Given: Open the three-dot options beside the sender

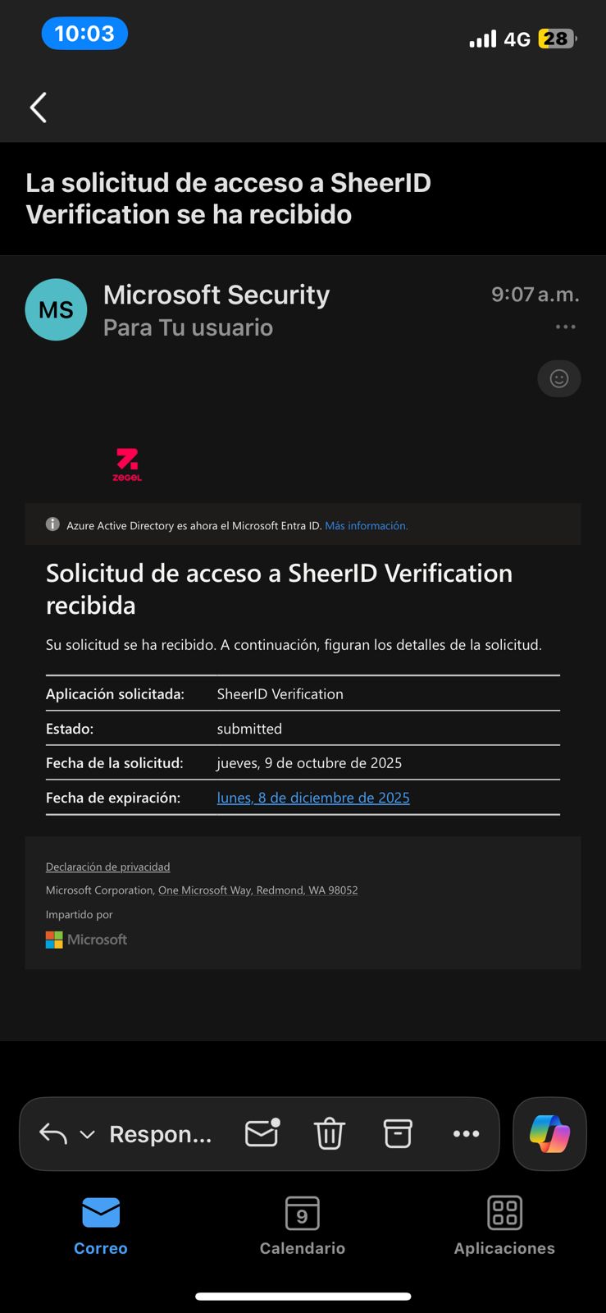Looking at the screenshot, I should tap(565, 327).
